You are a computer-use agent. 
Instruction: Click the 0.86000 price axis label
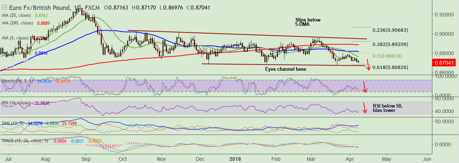(x=445, y=72)
